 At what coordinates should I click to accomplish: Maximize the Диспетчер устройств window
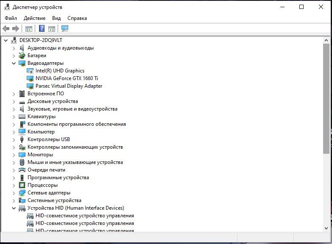[301, 7]
